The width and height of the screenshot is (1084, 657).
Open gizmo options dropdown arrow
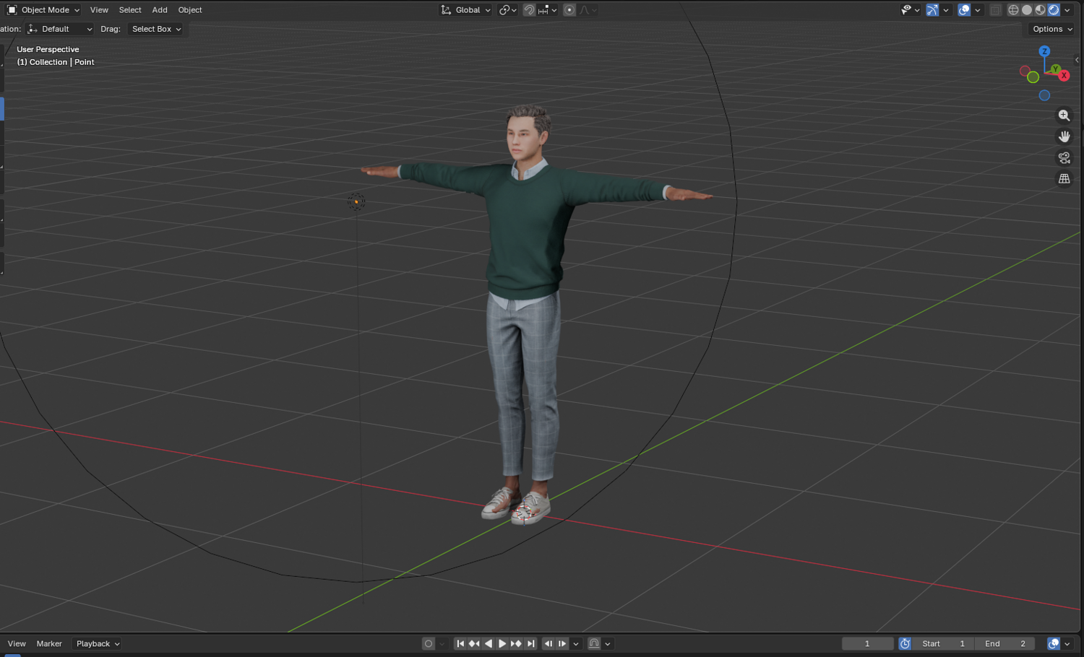946,10
